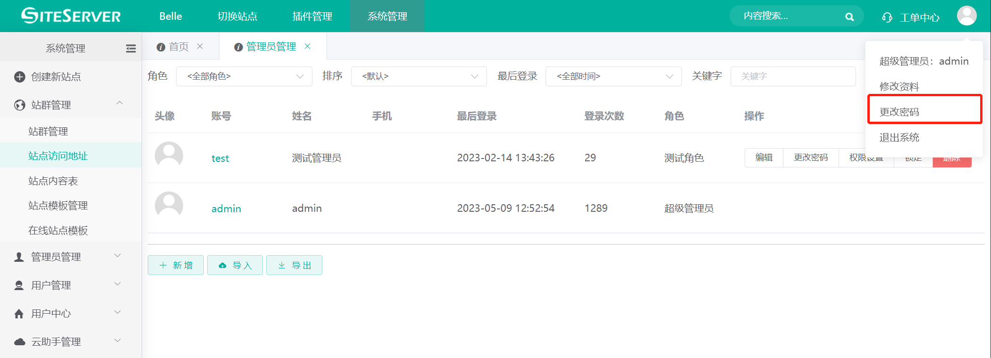Click the avatar of the admin account

coord(169,206)
